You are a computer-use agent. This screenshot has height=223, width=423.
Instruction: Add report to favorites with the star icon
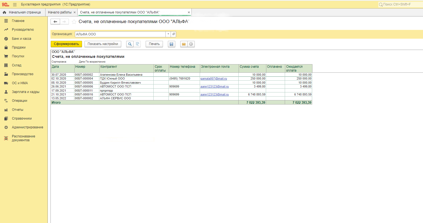coord(74,22)
